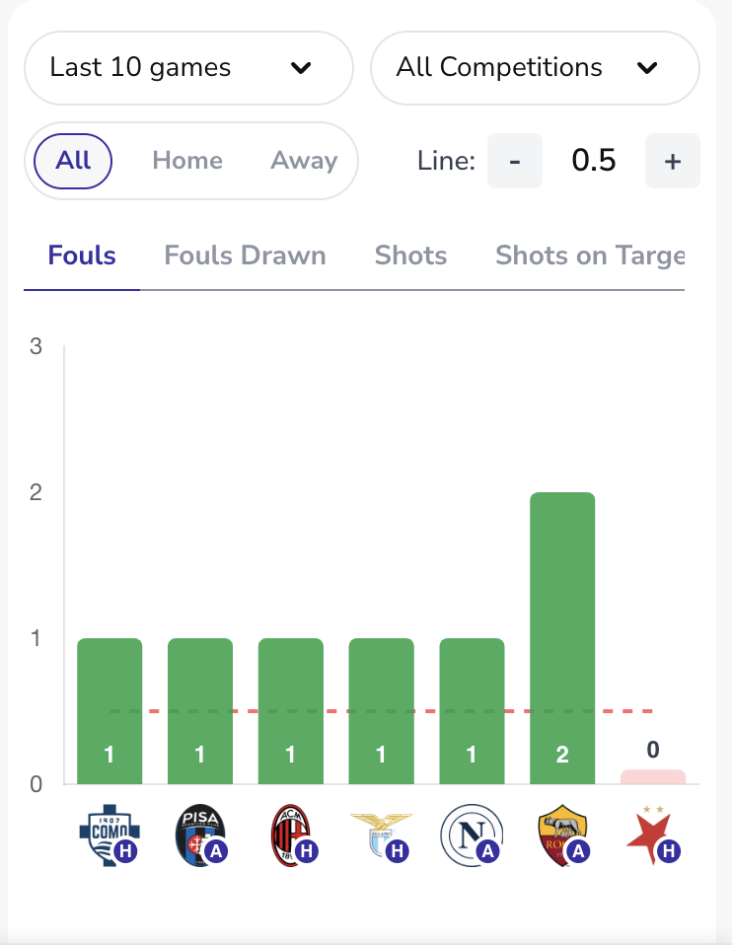Select the active Fouls tab

(x=82, y=256)
